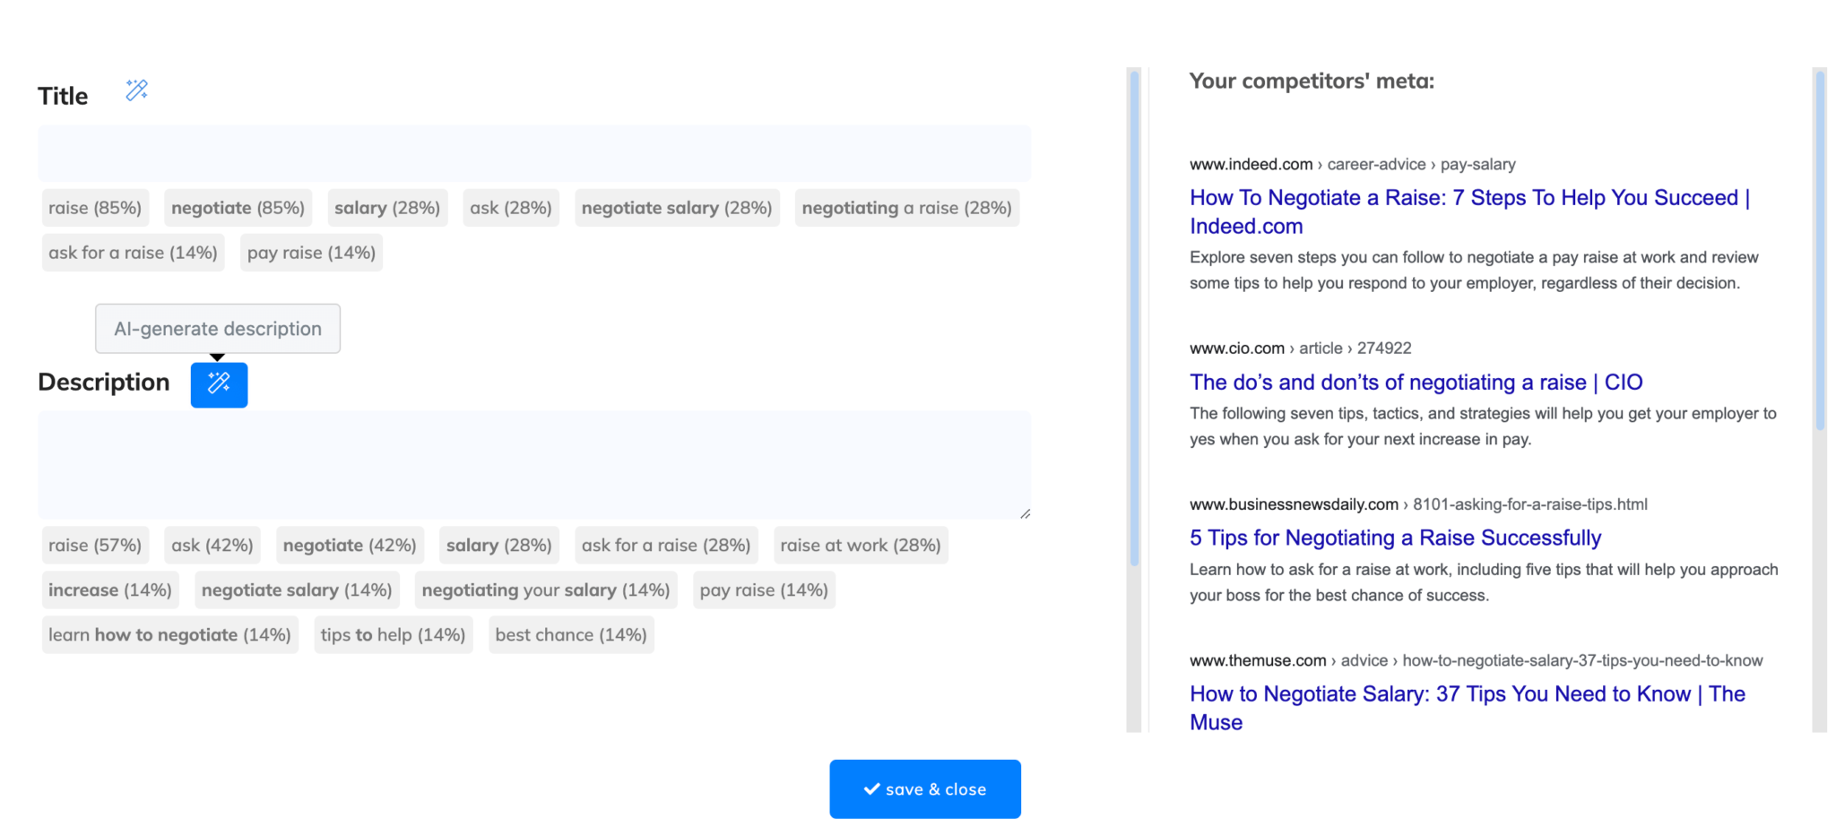
Task: Add 'learn how to negotiate (14%)' description tag
Action: tap(169, 635)
